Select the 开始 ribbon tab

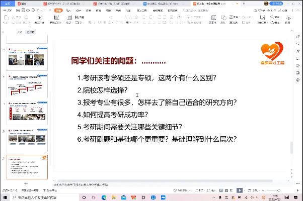coord(59,10)
